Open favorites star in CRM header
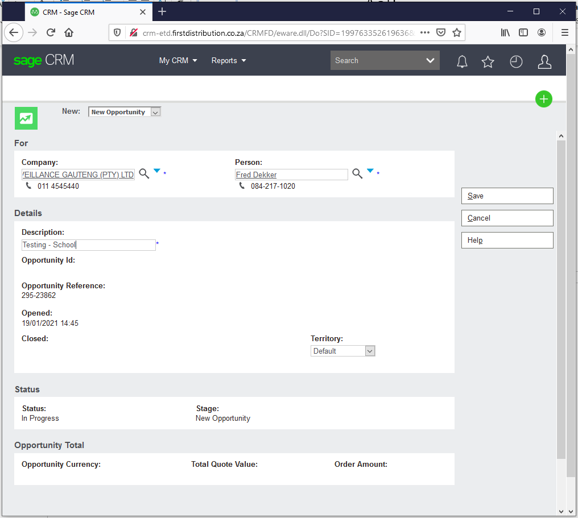Viewport: 578px width, 518px height. click(x=488, y=61)
